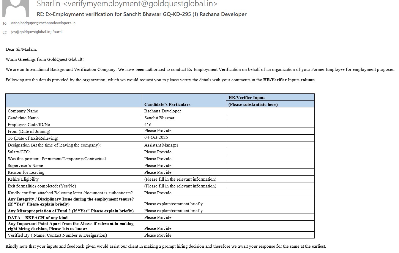This screenshot has width=399, height=253.
Task: Click sender address verifymyemployment@goldquestglobal.in
Action: click(x=140, y=4)
